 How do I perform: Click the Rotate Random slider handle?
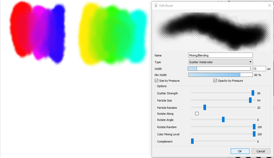254,127
